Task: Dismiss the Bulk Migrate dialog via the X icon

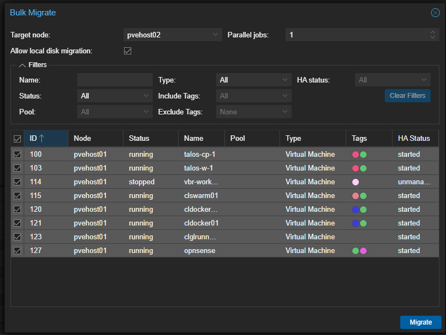Action: [435, 13]
